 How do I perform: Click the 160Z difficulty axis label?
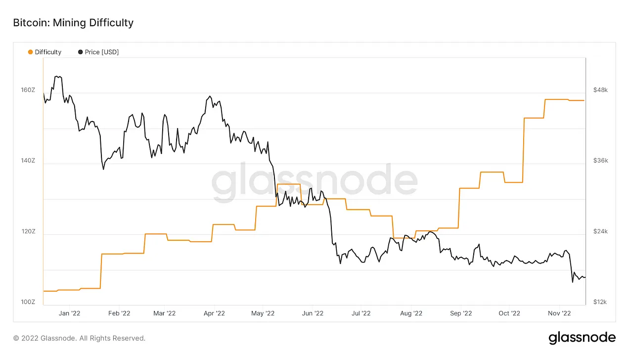pyautogui.click(x=28, y=90)
